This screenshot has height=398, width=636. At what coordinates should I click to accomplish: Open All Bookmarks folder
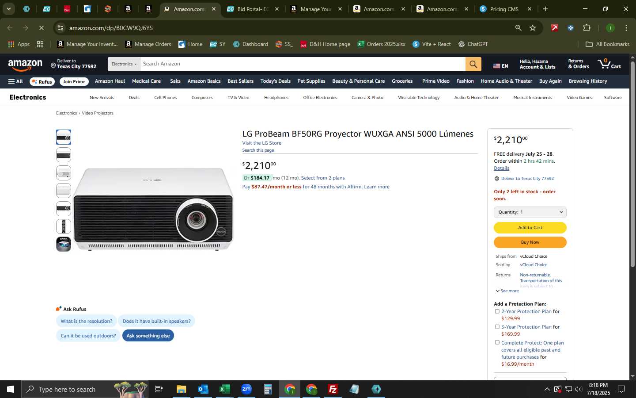[607, 44]
